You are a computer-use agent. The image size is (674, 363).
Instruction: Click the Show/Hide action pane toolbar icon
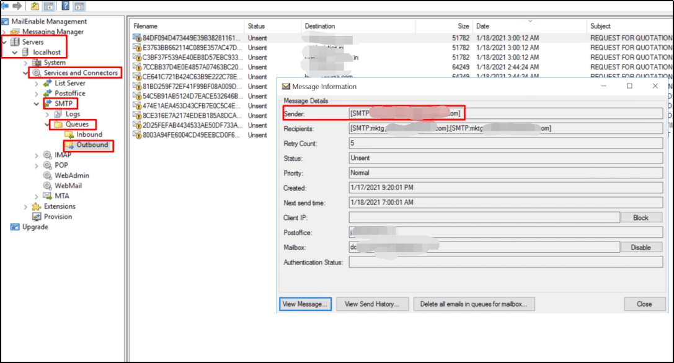click(79, 6)
